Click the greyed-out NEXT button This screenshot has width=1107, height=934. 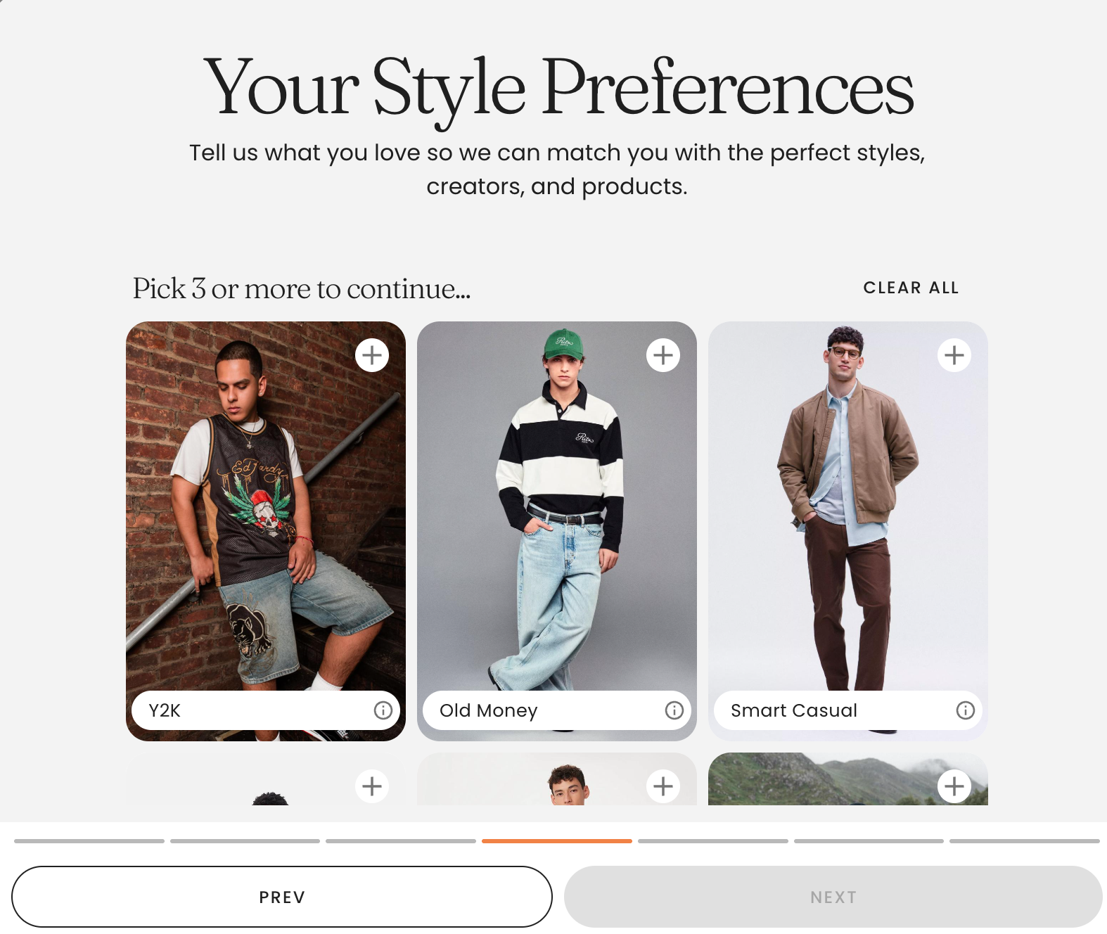[x=833, y=897]
